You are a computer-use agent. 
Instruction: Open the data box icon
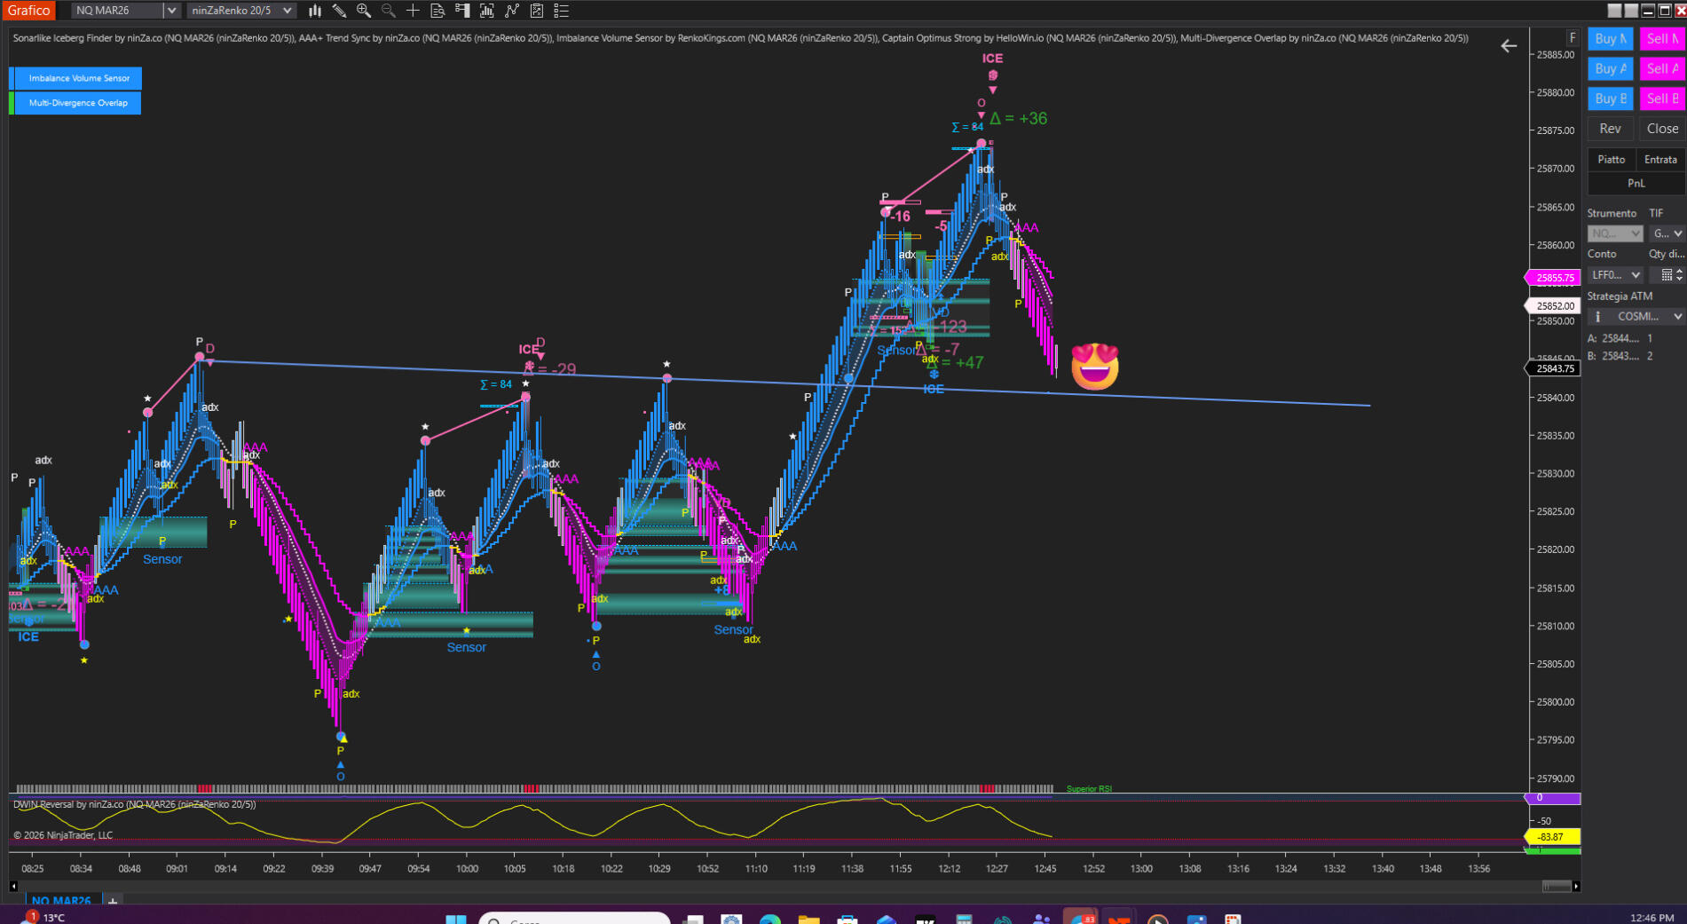(438, 11)
